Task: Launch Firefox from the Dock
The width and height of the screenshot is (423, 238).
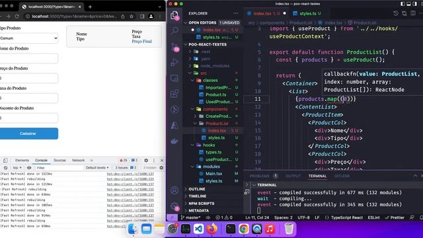Action: click(x=212, y=229)
